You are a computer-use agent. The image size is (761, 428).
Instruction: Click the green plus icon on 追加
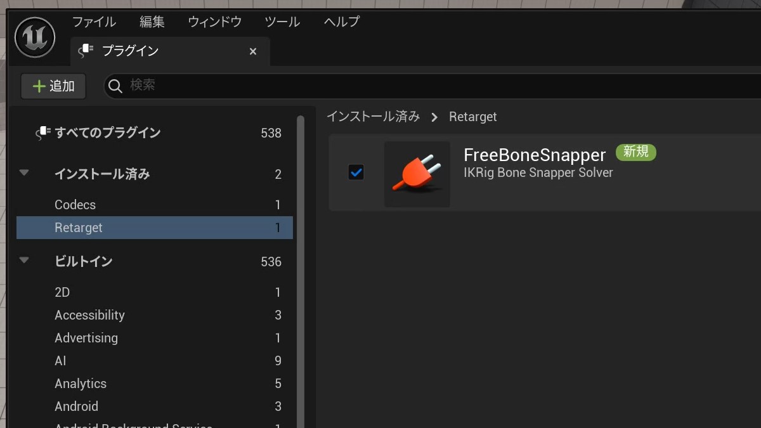[x=39, y=86]
